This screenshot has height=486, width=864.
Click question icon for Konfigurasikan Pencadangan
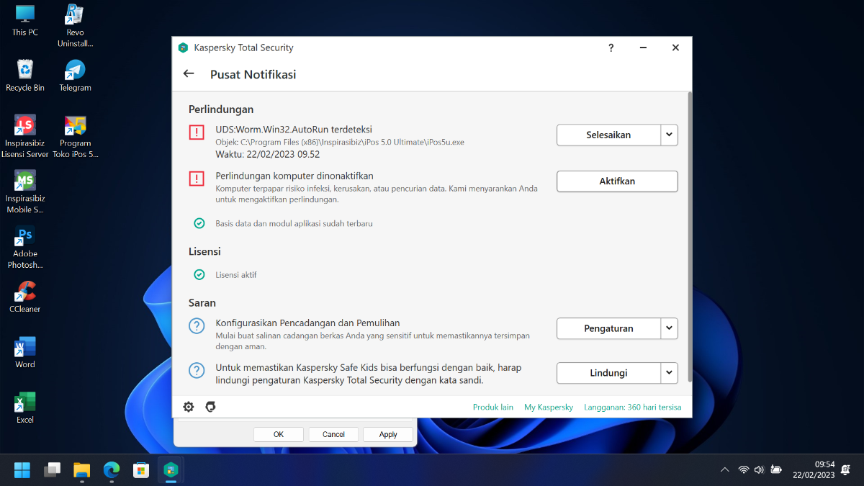click(197, 325)
